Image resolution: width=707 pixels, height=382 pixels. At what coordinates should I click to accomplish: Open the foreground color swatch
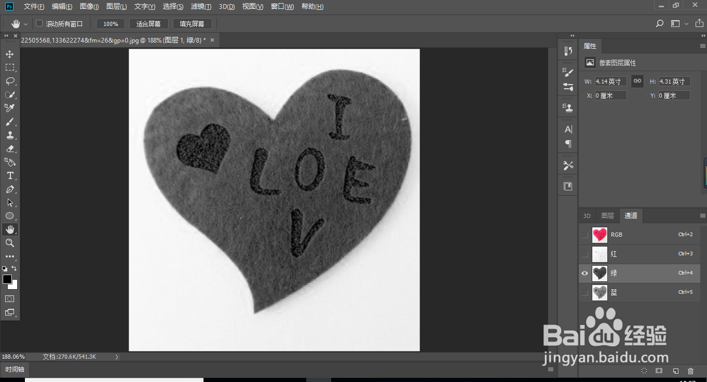click(x=7, y=279)
